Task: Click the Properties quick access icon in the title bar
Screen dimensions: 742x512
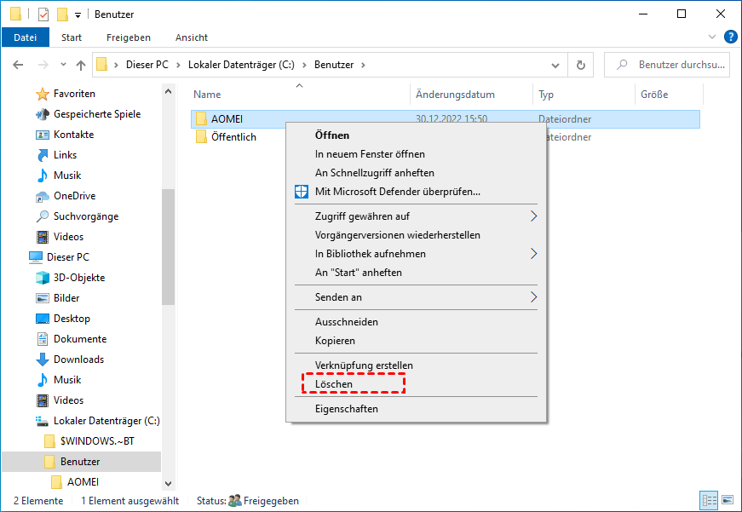Action: click(43, 14)
